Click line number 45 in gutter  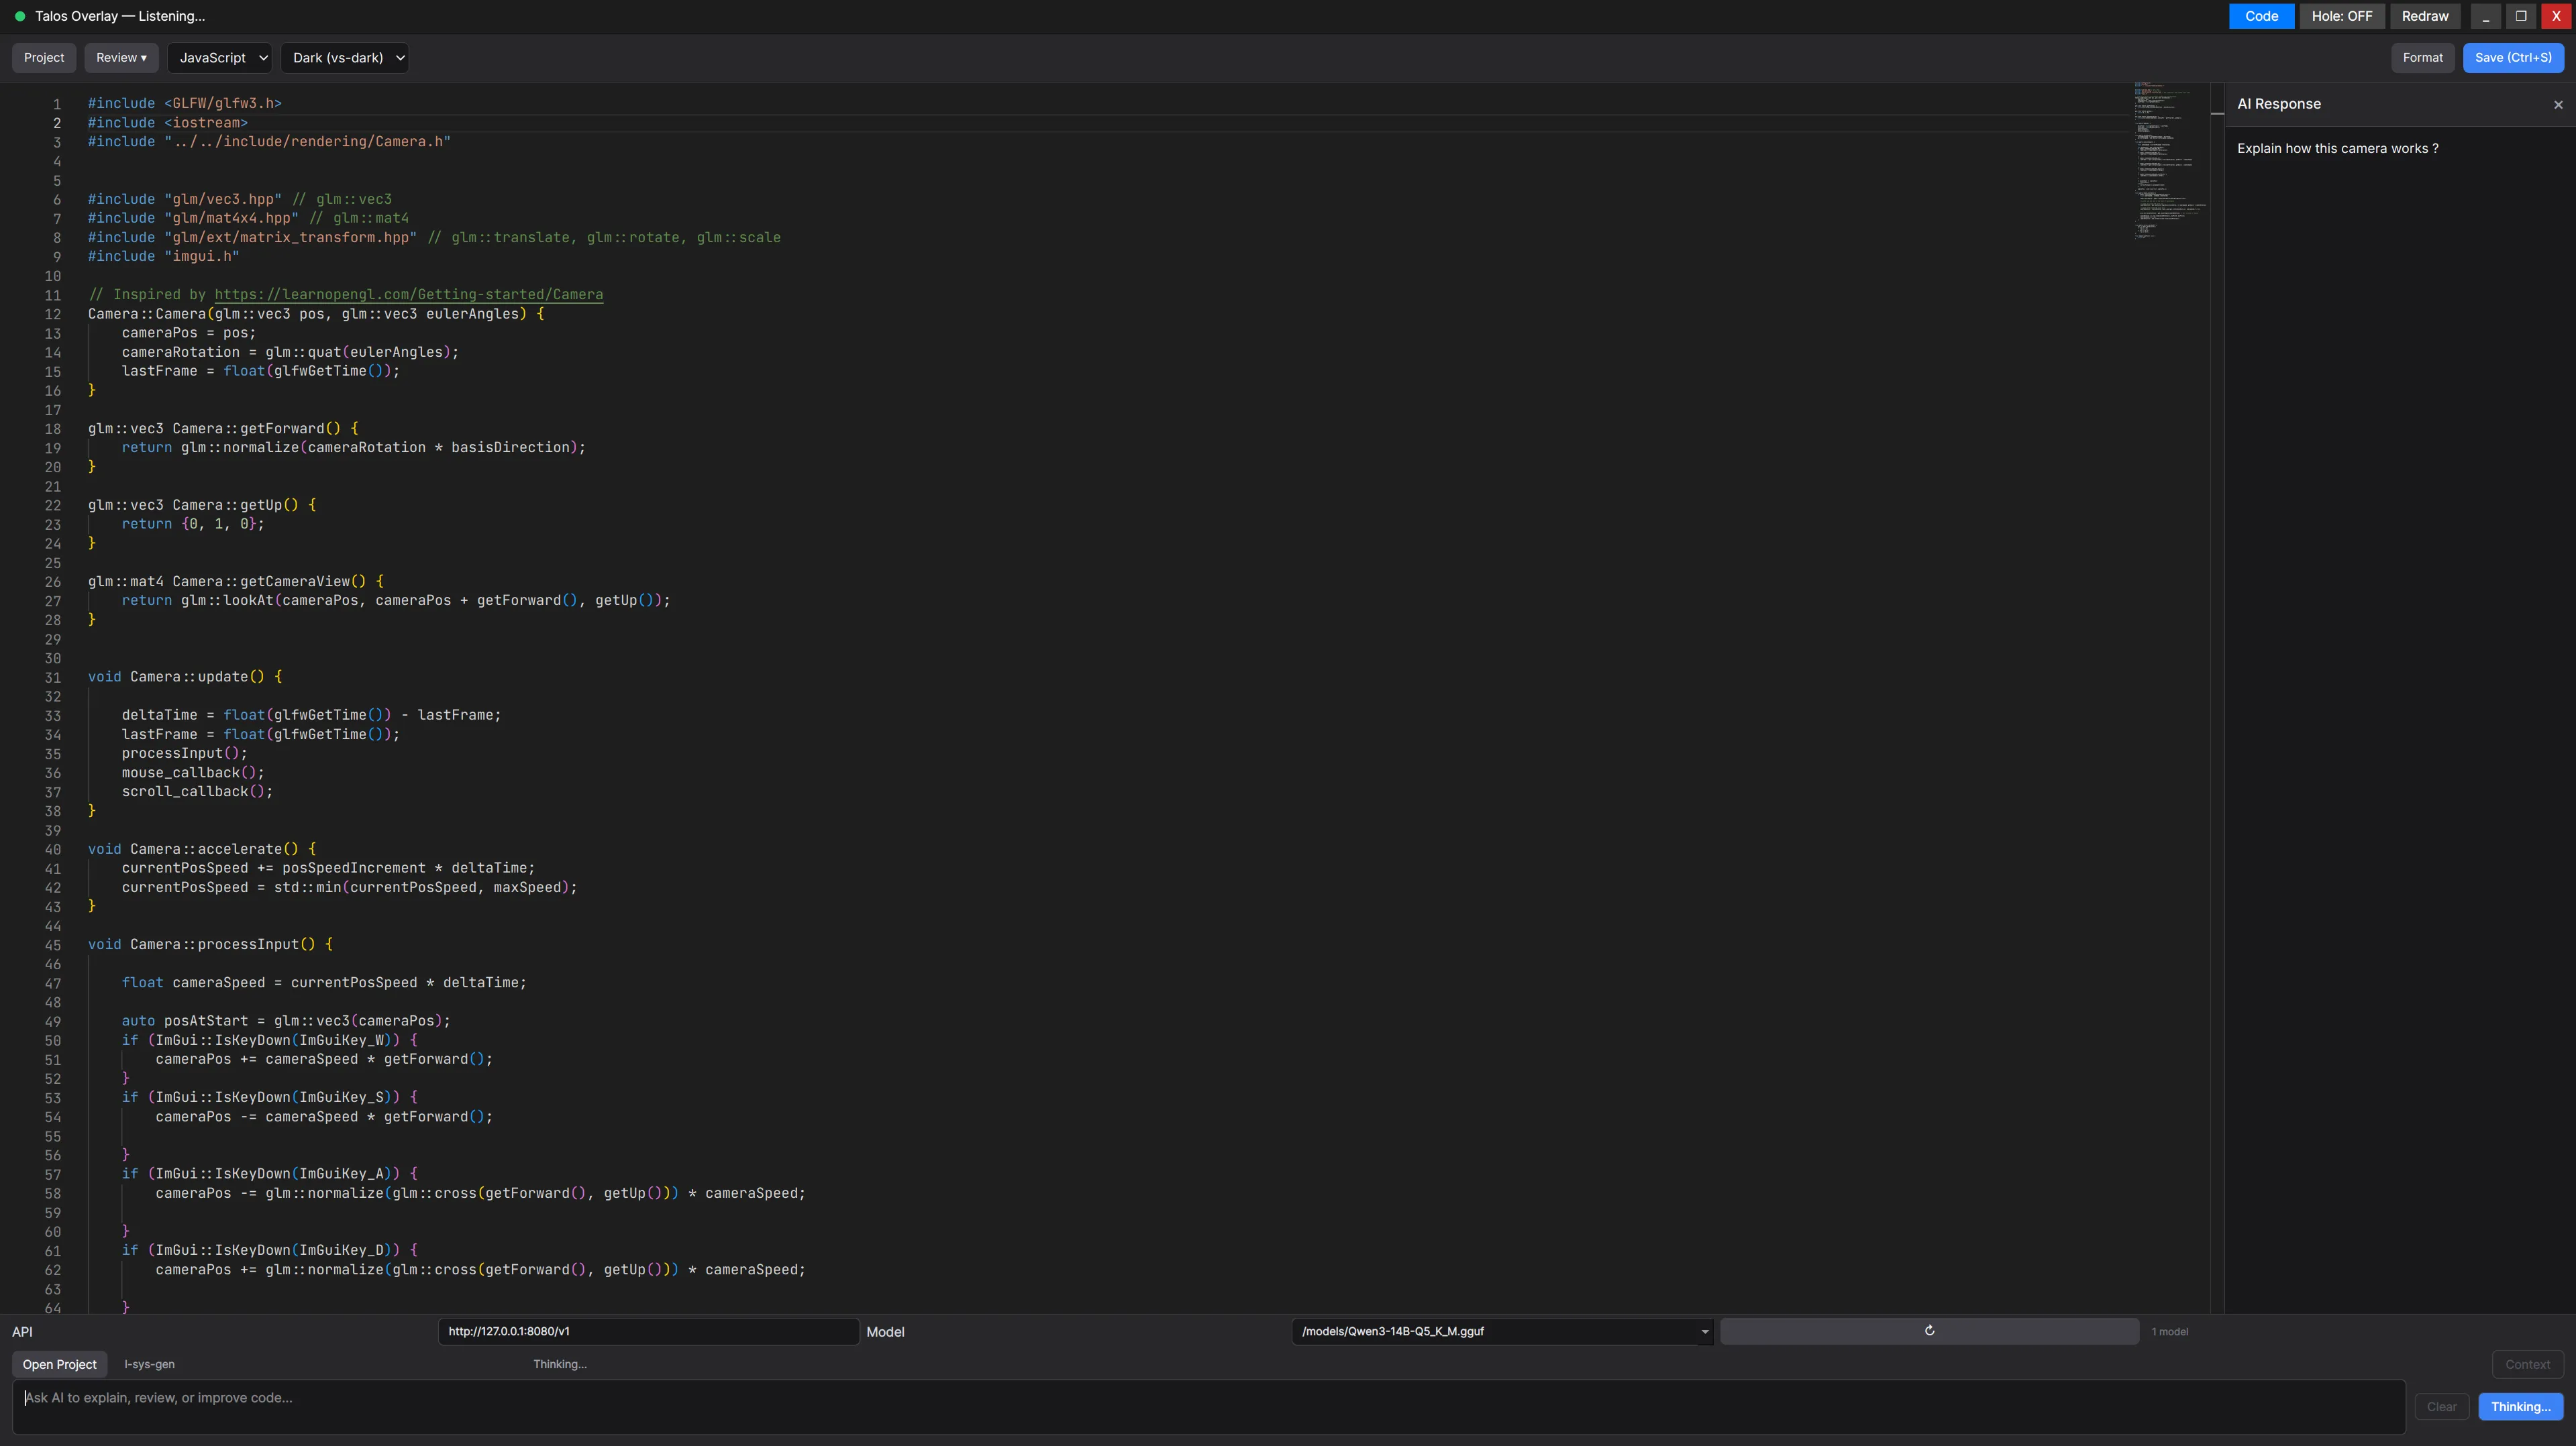[x=52, y=946]
